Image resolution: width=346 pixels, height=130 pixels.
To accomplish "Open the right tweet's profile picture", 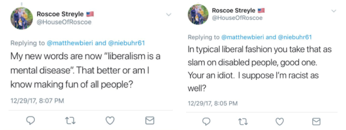I will (198, 14).
